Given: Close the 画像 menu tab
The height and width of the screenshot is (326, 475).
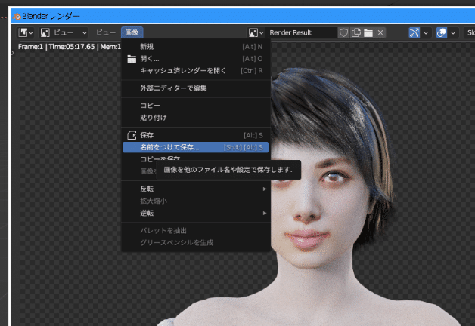Looking at the screenshot, I should tap(132, 32).
